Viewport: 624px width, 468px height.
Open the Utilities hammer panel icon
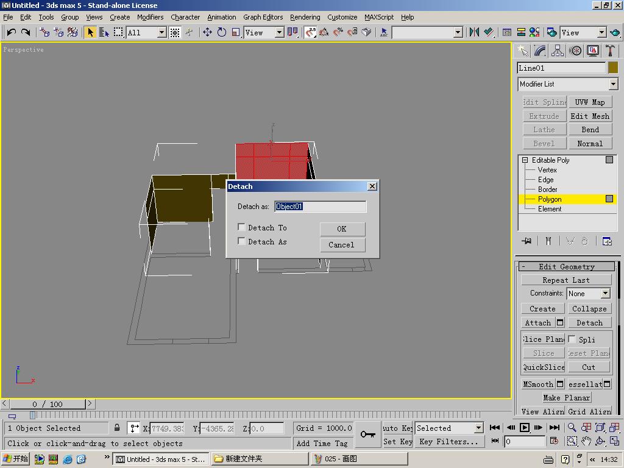pos(610,51)
